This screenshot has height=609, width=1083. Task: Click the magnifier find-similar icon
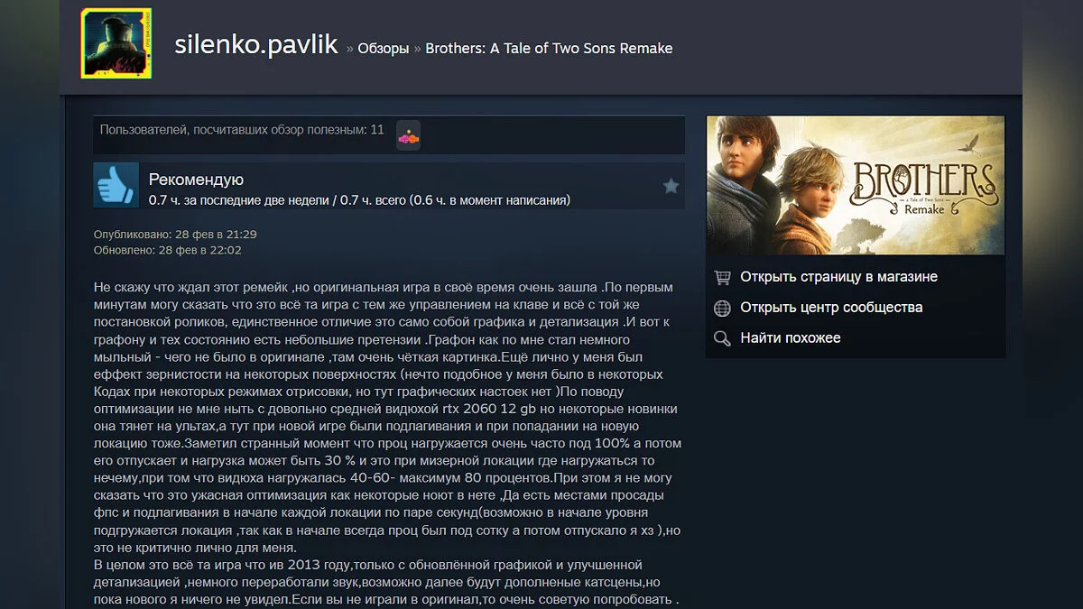(722, 338)
